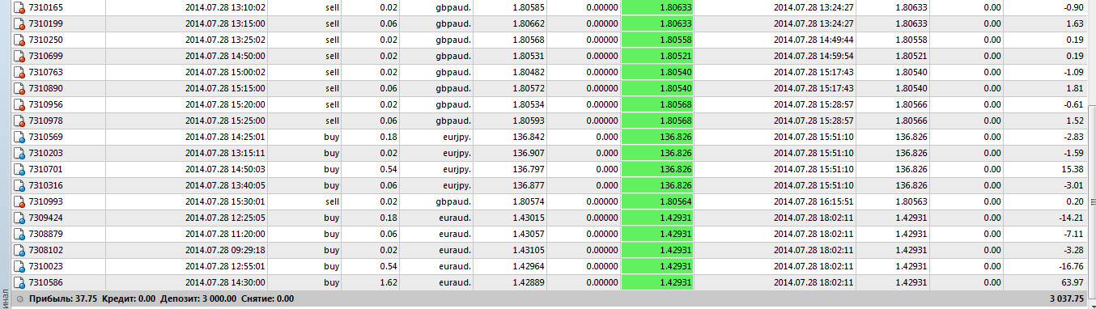Viewport: 1096px width, 309px height.
Task: Click the buy order icon for 7310701
Action: pyautogui.click(x=19, y=169)
